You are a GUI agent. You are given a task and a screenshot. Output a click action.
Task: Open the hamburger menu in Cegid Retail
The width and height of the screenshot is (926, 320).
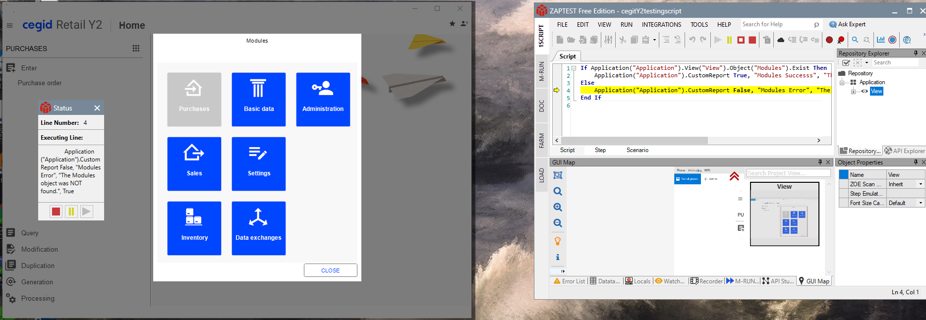10,25
